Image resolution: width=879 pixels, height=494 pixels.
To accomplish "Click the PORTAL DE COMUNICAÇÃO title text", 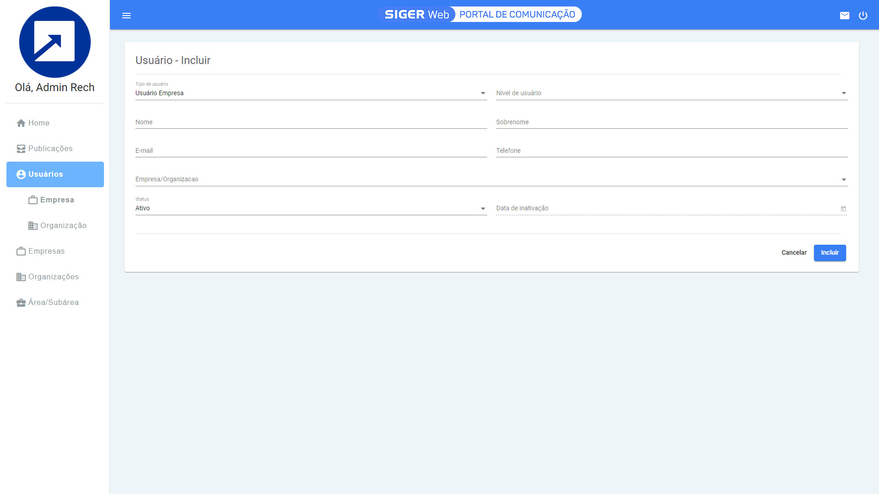I will 517,15.
